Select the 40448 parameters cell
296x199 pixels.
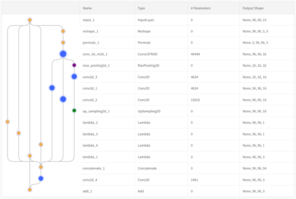pyautogui.click(x=195, y=54)
